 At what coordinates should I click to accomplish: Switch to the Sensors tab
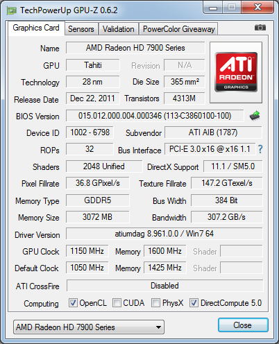point(81,29)
